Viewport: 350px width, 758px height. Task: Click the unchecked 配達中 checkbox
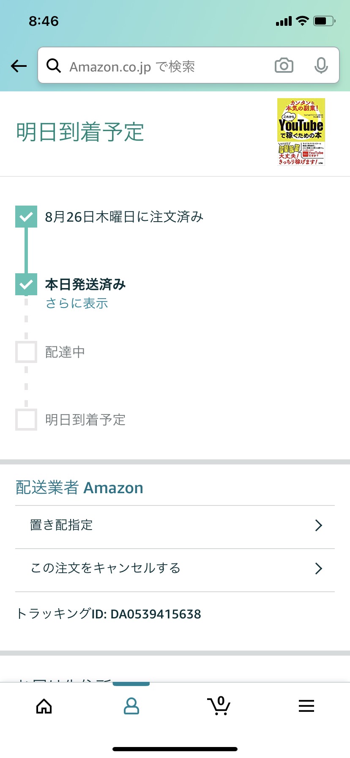[x=26, y=352]
